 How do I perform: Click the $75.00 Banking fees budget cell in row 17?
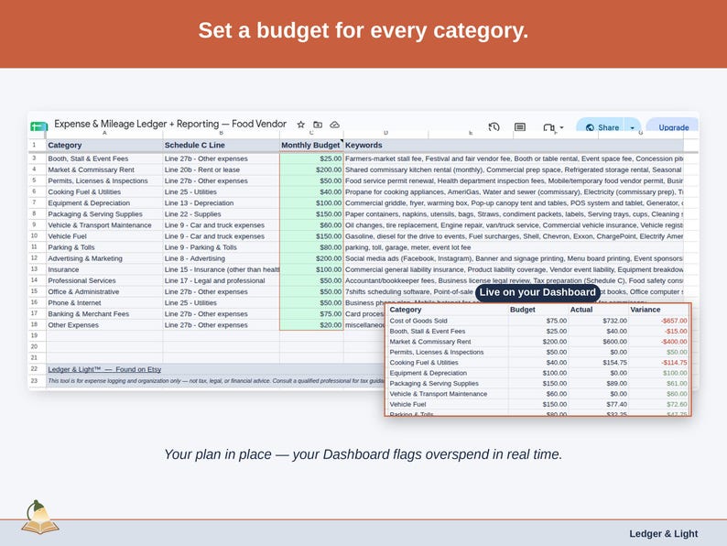click(x=311, y=314)
